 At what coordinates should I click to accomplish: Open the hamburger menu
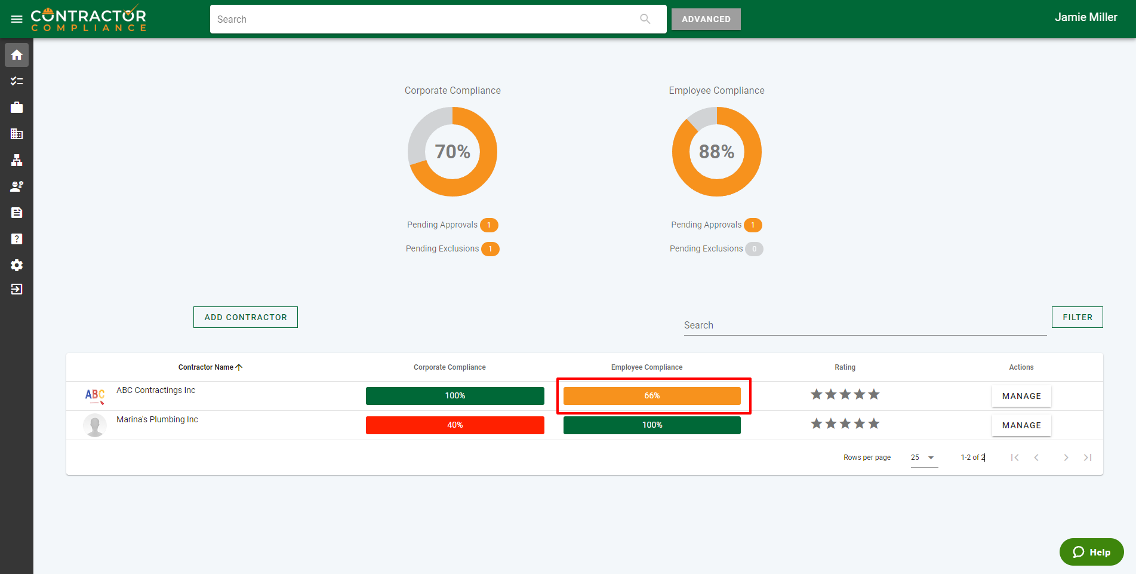pyautogui.click(x=17, y=19)
